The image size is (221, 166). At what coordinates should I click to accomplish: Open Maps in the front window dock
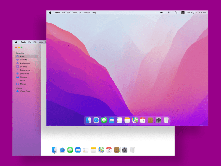tap(135, 120)
